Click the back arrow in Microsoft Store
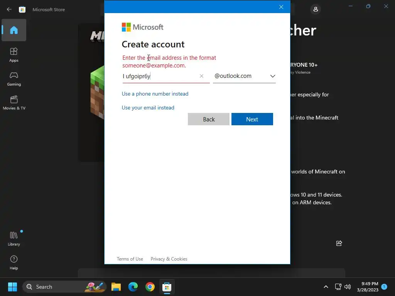Image resolution: width=395 pixels, height=296 pixels. (9, 9)
